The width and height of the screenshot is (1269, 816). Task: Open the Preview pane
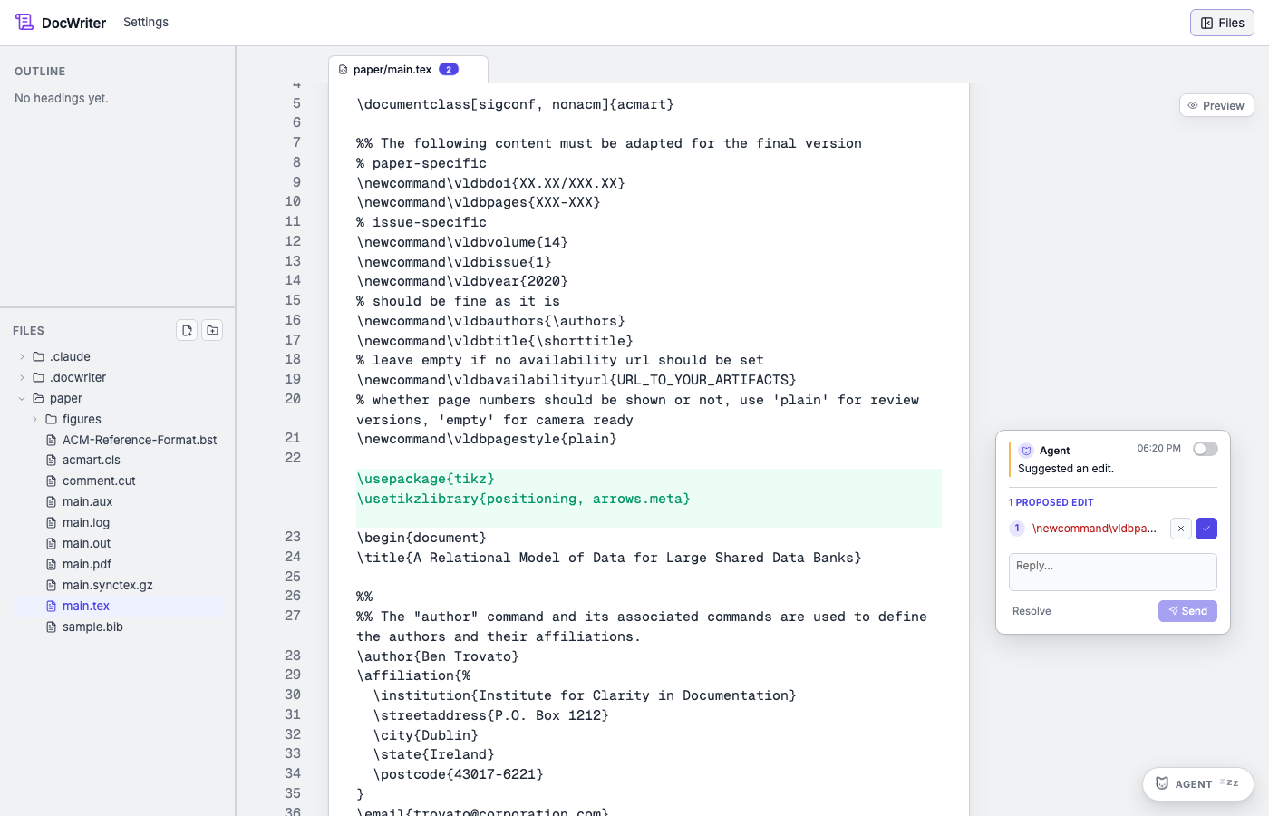click(x=1216, y=105)
